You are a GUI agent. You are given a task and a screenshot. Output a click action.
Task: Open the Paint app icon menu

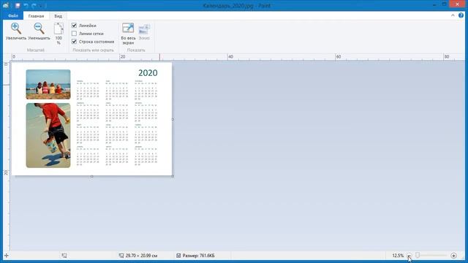[6, 5]
